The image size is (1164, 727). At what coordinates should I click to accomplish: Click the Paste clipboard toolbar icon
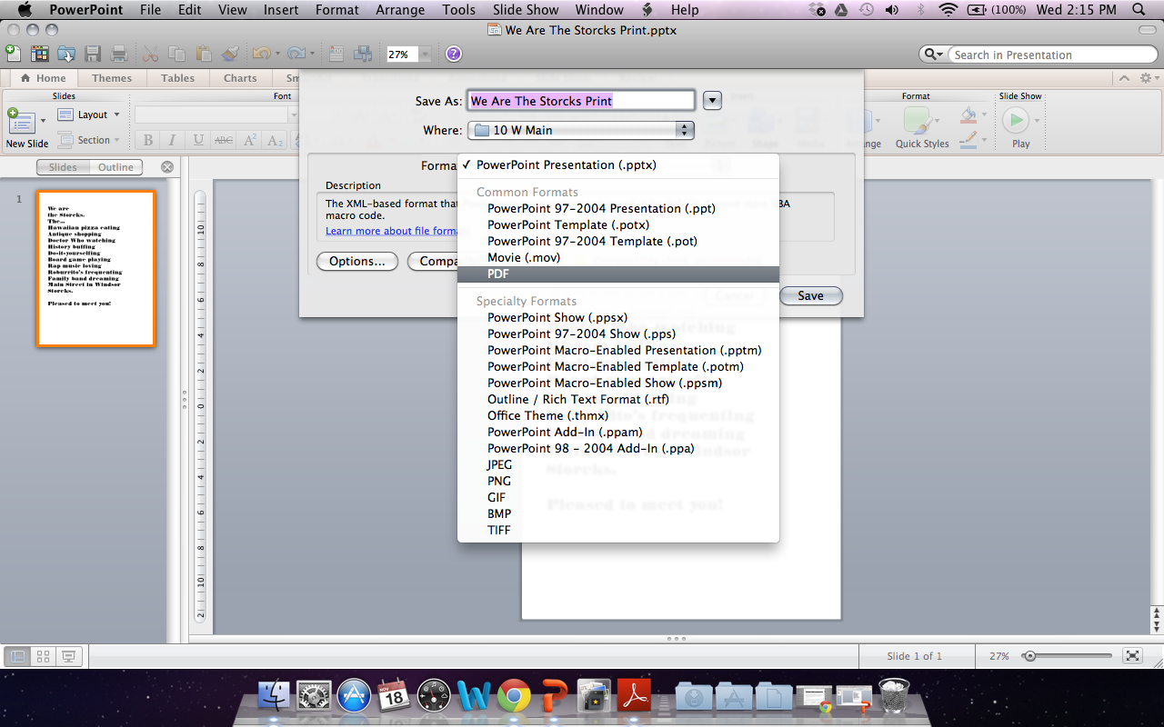[x=204, y=54]
